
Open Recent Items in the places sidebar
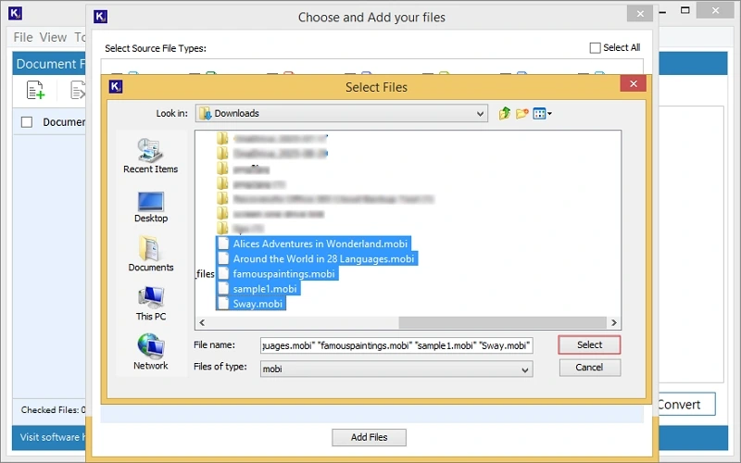coord(151,156)
